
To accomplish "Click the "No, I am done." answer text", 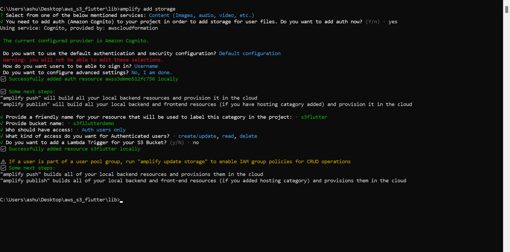I will tap(152, 73).
